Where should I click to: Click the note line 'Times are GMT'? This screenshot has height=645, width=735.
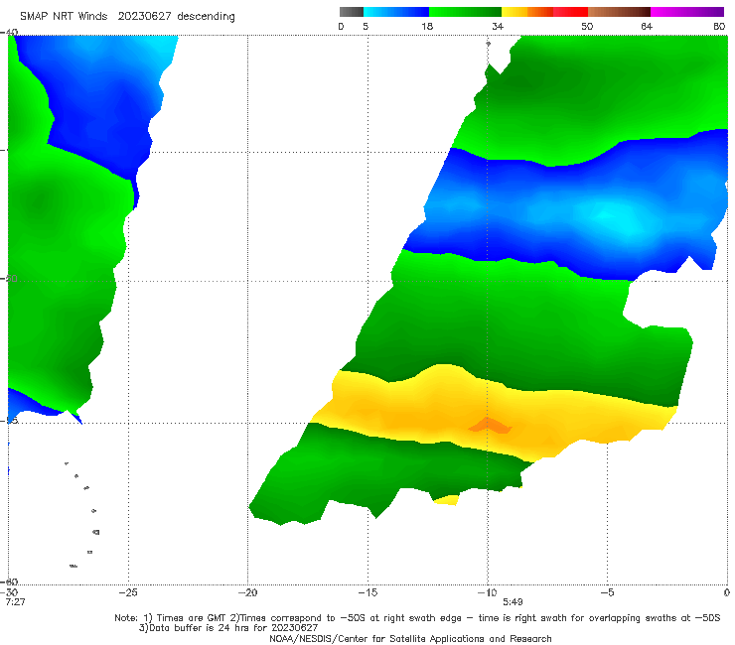pos(192,618)
